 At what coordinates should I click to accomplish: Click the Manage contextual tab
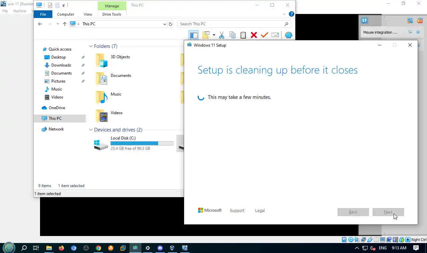coord(112,6)
